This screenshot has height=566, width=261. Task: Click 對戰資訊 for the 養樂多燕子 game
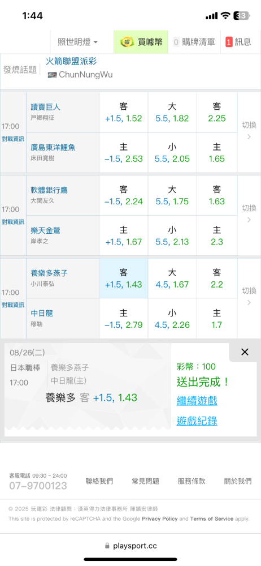[x=13, y=305]
